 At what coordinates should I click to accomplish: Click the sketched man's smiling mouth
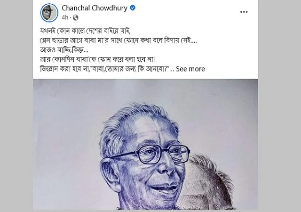(x=164, y=188)
